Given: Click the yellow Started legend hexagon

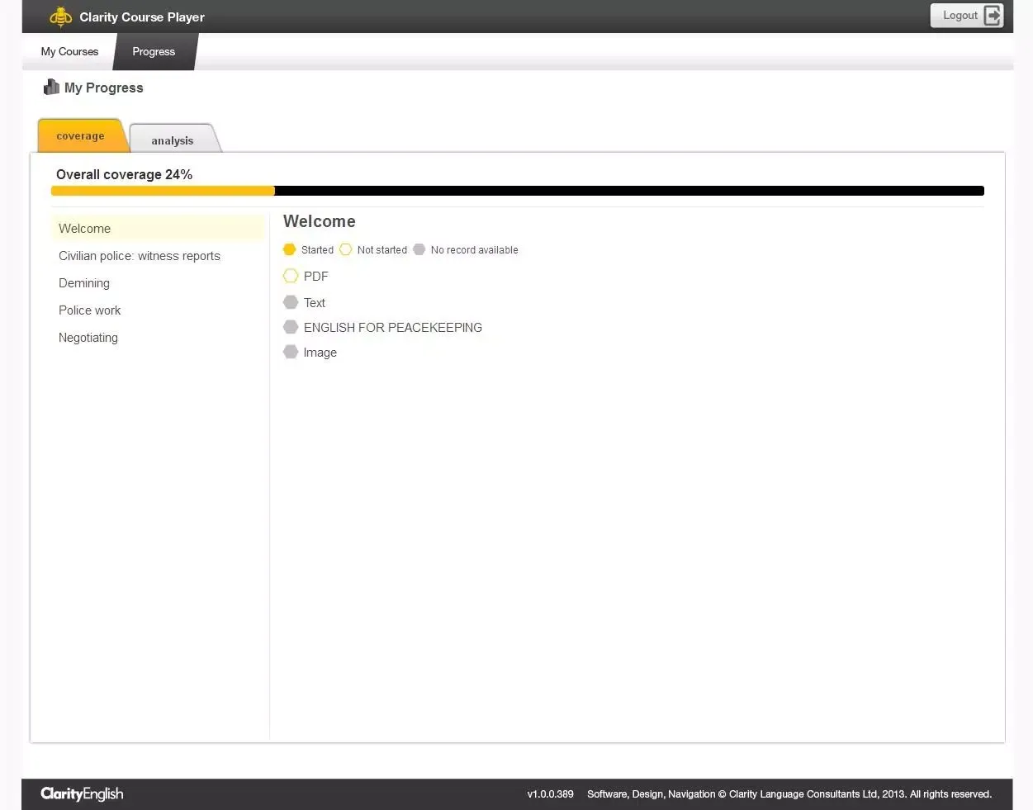Looking at the screenshot, I should 289,249.
